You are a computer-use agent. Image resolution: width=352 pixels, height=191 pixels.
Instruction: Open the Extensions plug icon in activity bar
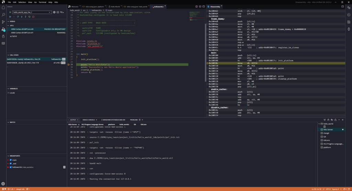[x=3, y=36]
